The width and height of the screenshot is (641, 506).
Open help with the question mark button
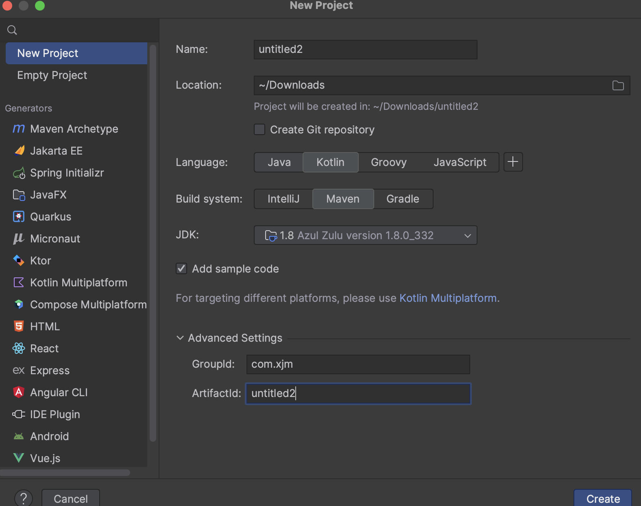pos(24,498)
